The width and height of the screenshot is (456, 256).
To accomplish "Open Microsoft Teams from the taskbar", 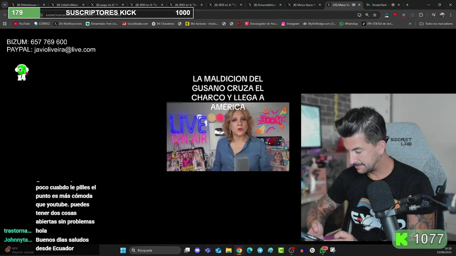I will (x=208, y=250).
